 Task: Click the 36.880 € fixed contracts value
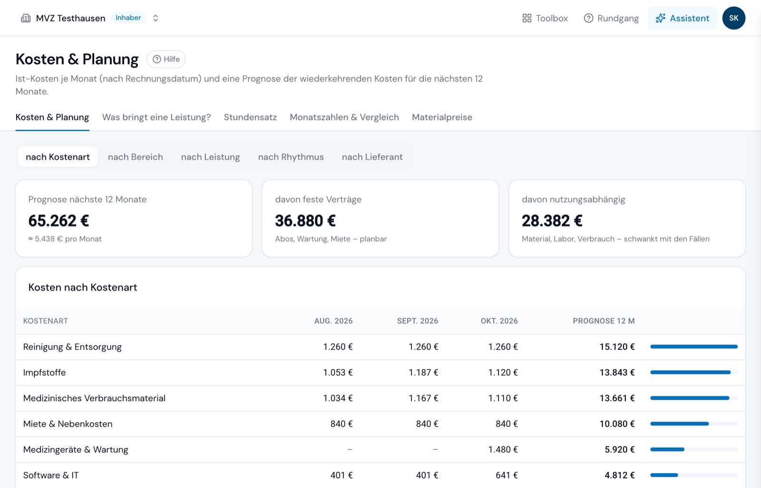click(305, 221)
